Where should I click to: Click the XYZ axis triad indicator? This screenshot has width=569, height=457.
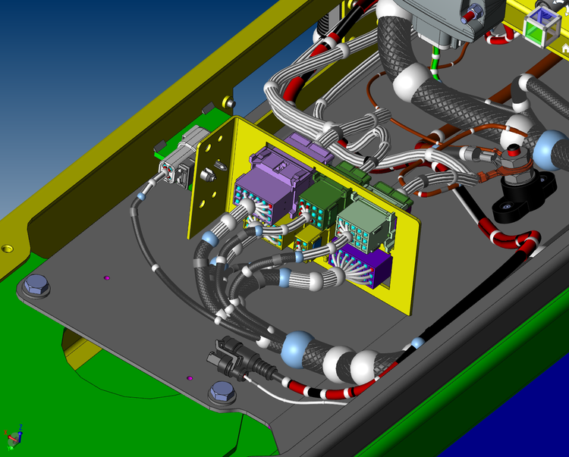point(13,435)
